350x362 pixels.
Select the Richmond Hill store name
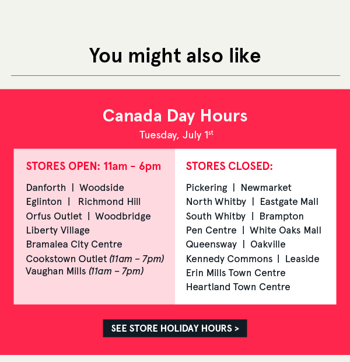[x=109, y=201]
